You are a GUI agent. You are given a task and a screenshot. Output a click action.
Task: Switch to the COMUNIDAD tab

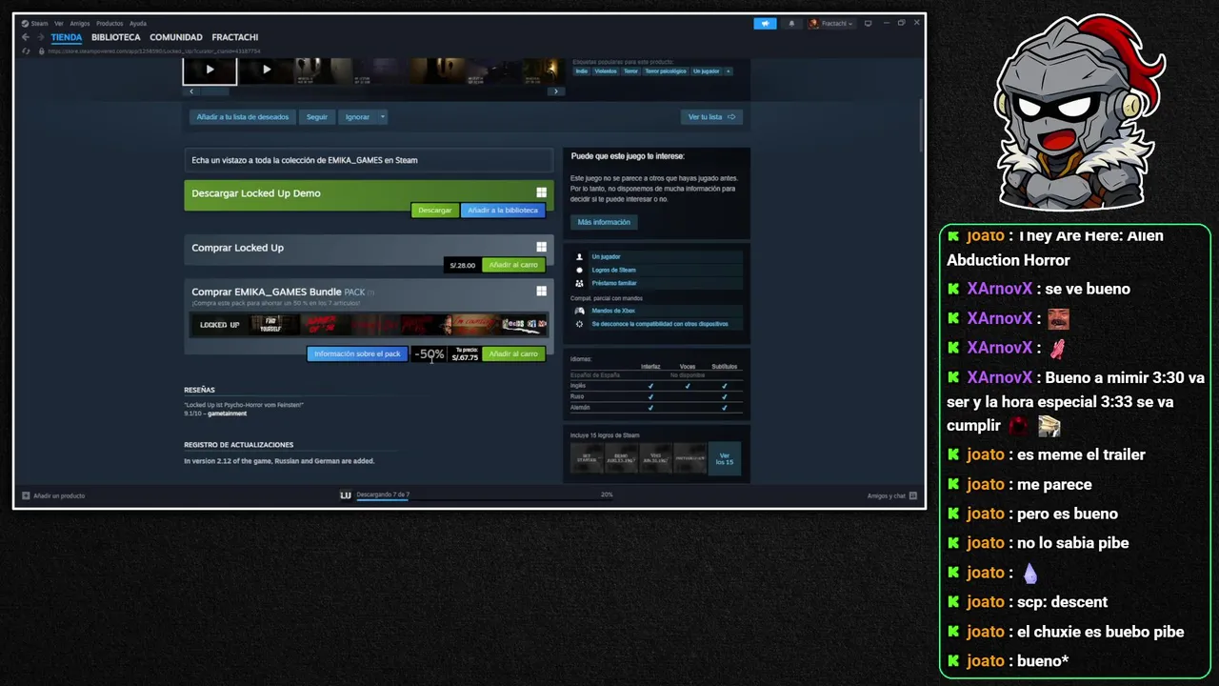coord(176,37)
